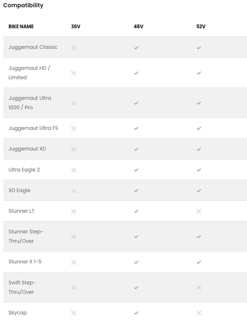The width and height of the screenshot is (247, 322).
Task: Select the Stunner LT bike name
Action: 21,211
